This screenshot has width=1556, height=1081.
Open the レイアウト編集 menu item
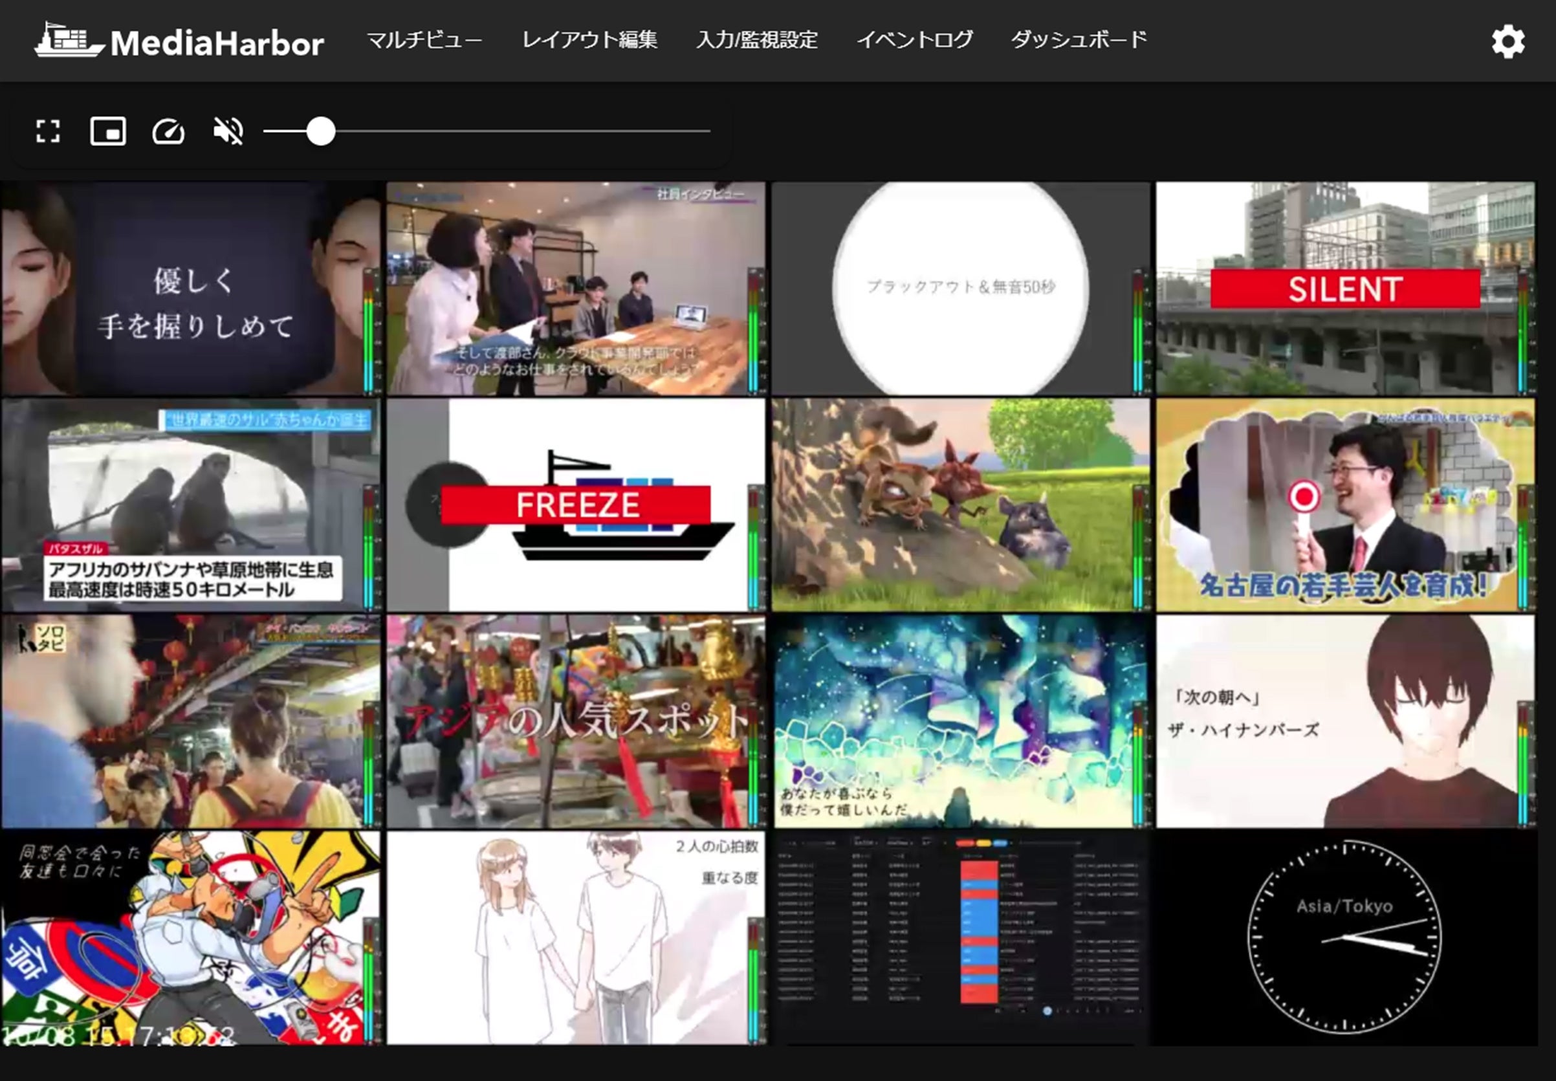coord(589,41)
